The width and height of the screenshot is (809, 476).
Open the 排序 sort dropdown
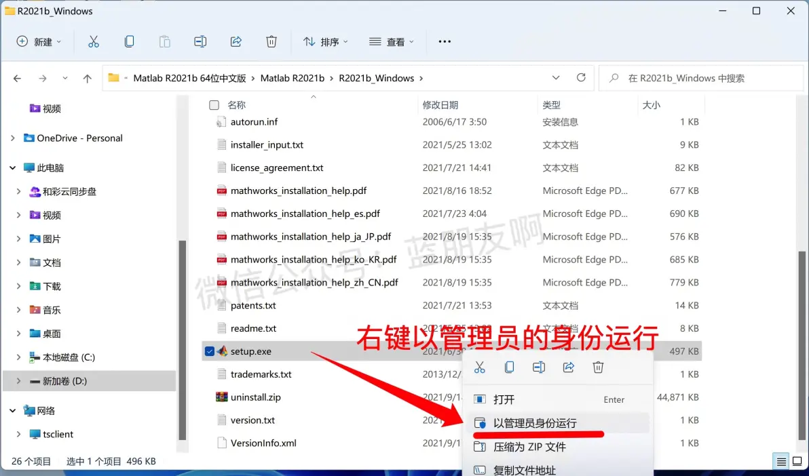point(325,42)
